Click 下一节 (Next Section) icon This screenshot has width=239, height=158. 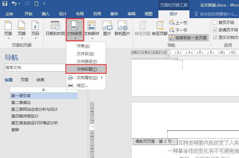171,30
